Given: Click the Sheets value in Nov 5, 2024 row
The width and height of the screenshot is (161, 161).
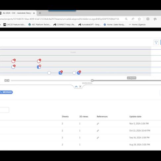Looking at the screenshot, I should coord(62,124).
